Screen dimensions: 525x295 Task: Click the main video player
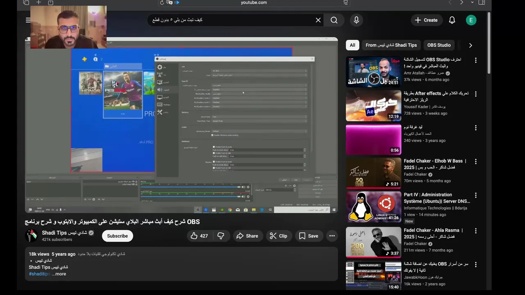tap(181, 125)
